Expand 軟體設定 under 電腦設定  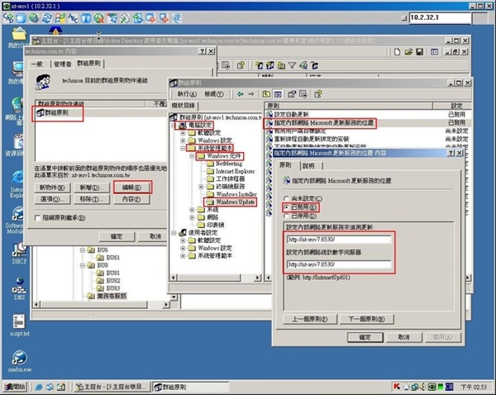click(183, 133)
